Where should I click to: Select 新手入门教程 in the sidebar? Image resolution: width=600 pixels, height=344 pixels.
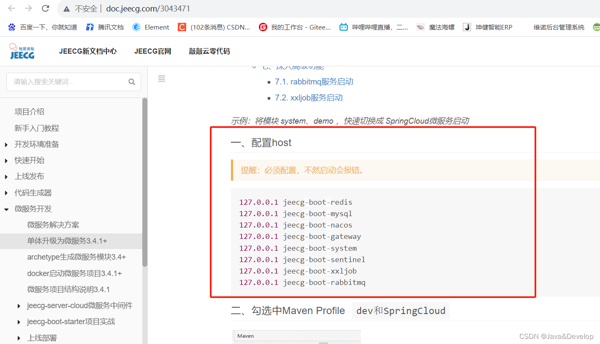[37, 128]
